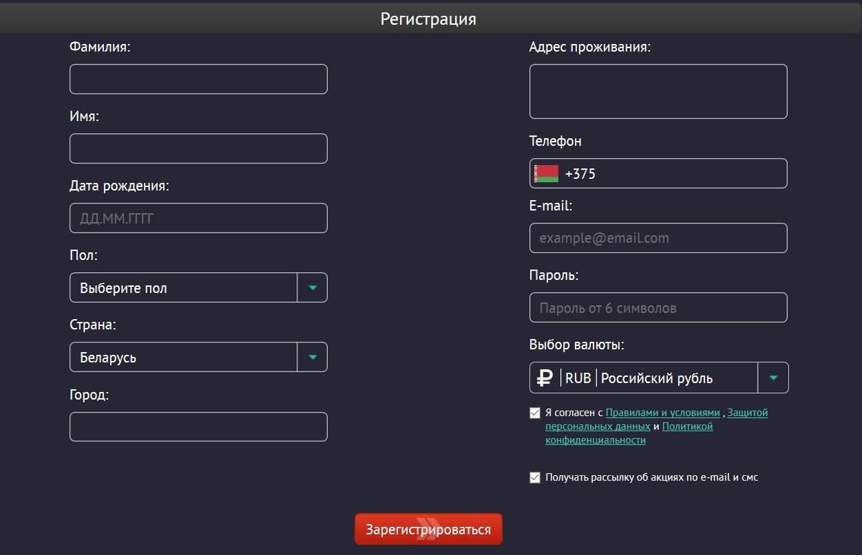The height and width of the screenshot is (555, 862).
Task: Open the "Правилами и условиями" link
Action: (662, 413)
